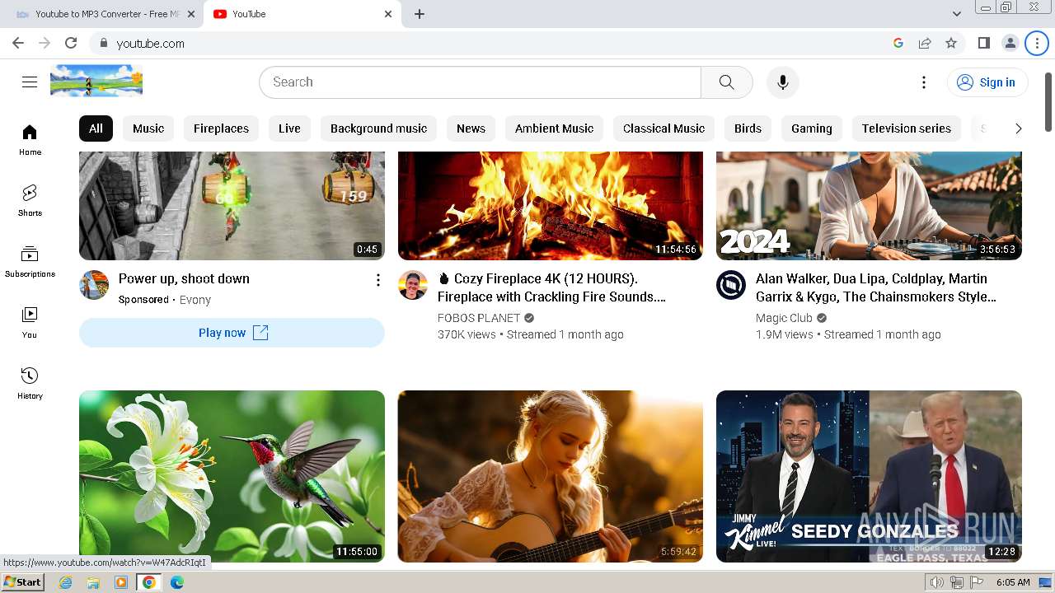Open YouTube settings three-dot menu
This screenshot has height=593, width=1055.
tap(924, 82)
